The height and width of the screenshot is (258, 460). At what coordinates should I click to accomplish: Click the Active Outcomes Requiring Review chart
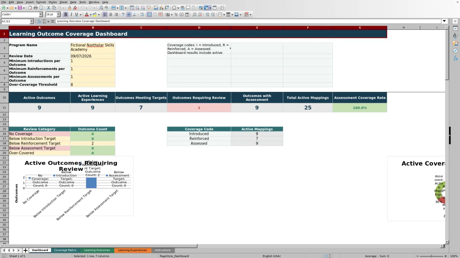(71, 186)
